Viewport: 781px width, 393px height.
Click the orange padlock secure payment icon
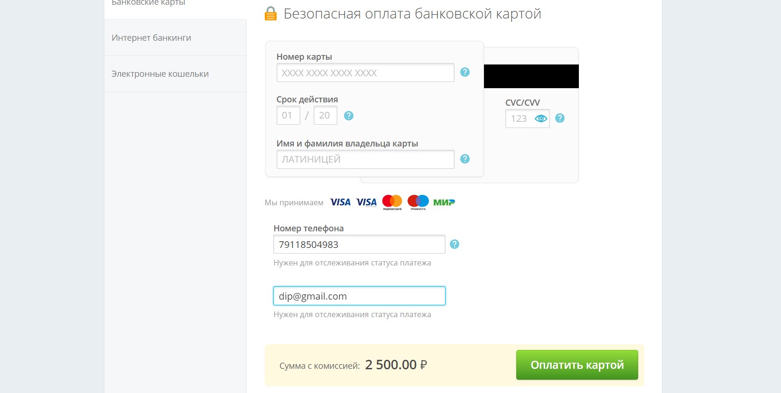tap(270, 14)
